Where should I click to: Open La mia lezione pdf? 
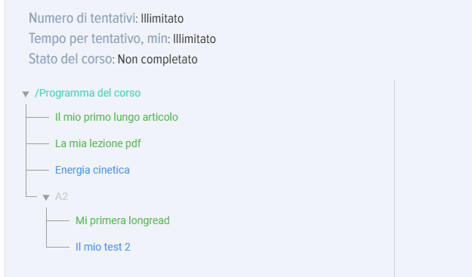(x=98, y=143)
